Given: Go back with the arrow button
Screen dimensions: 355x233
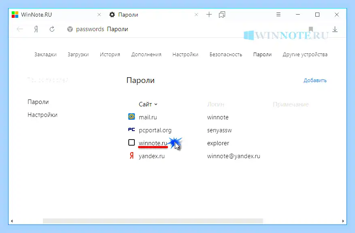Looking at the screenshot, I should pos(20,29).
